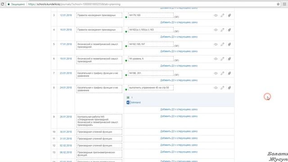Open lesson date 31.01.2018
The image size is (288, 162).
tap(66, 139)
